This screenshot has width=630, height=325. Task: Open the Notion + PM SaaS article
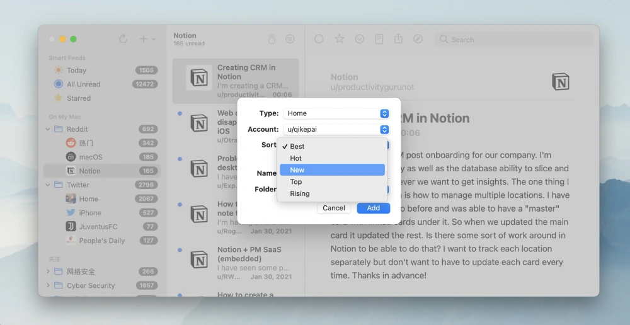(236, 263)
